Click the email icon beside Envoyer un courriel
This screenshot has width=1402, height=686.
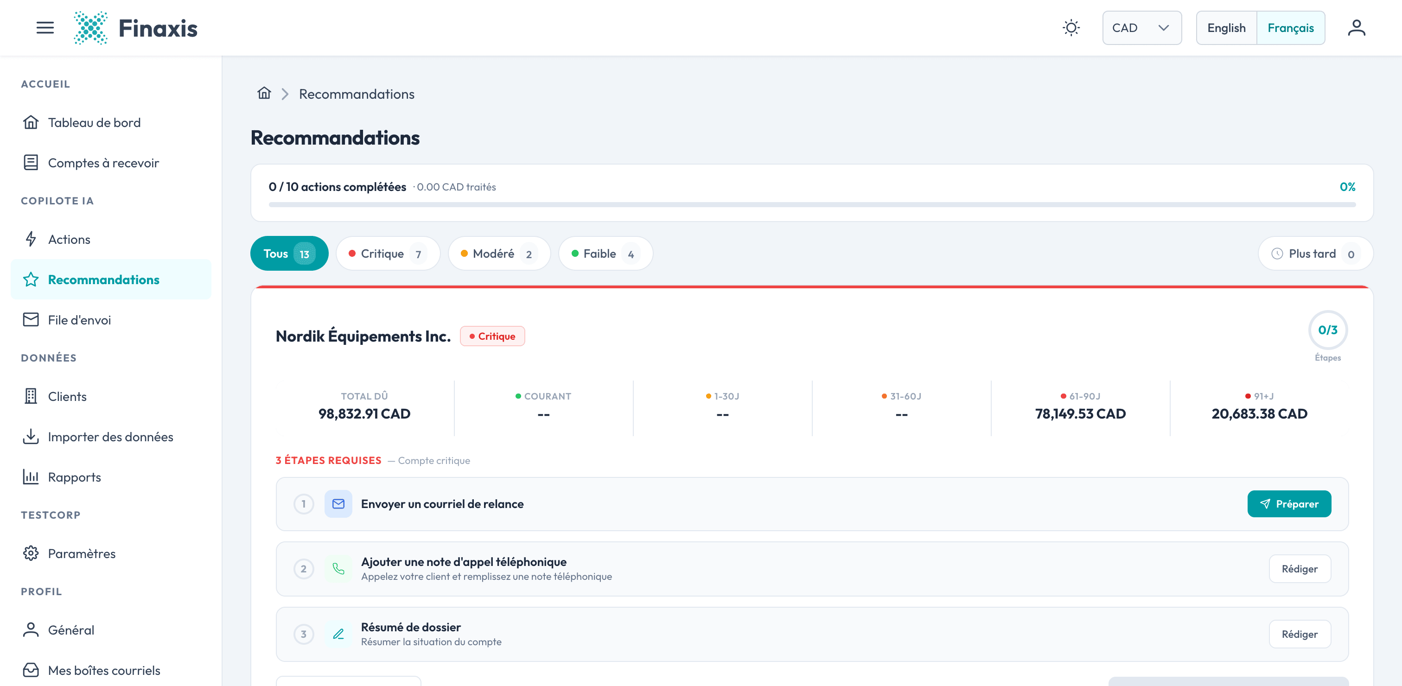(x=338, y=504)
